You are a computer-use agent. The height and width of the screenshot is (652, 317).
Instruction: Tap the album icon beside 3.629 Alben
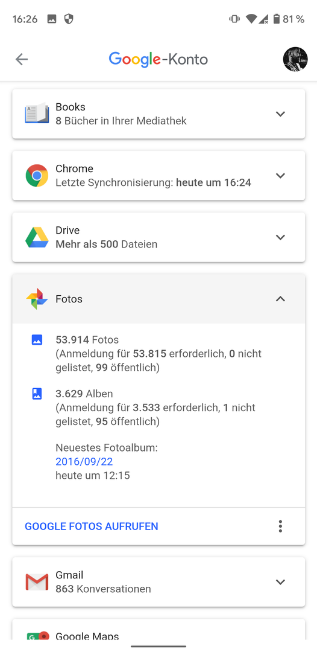point(37,394)
